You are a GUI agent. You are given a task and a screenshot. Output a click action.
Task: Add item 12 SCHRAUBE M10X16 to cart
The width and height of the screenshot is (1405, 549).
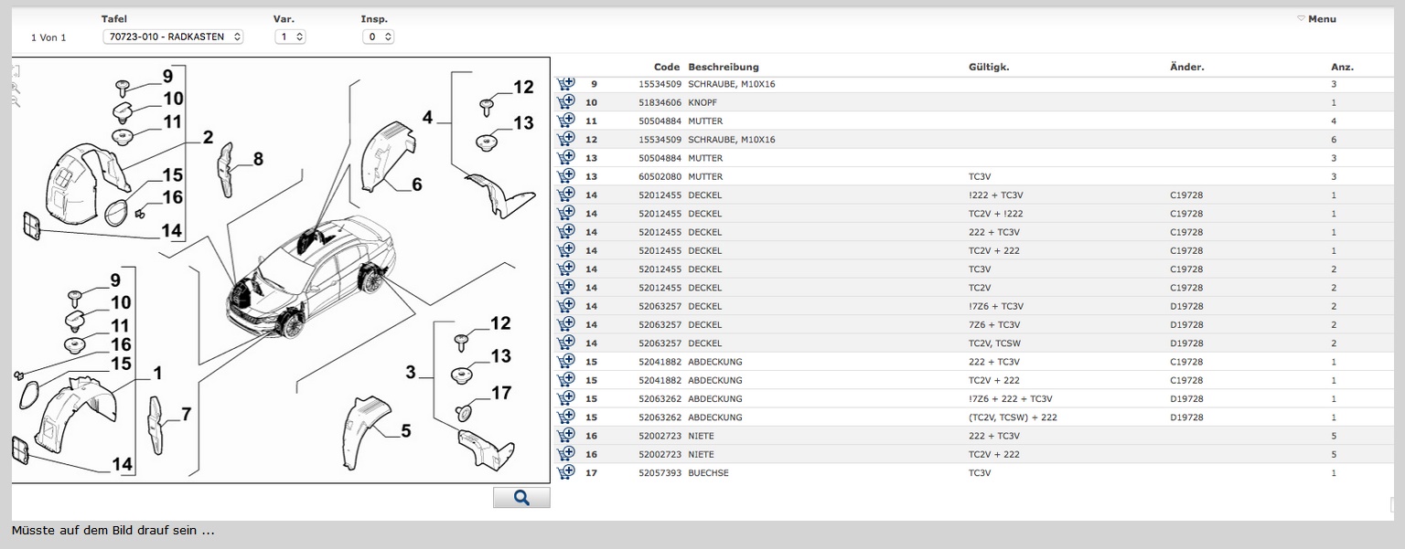click(x=565, y=139)
